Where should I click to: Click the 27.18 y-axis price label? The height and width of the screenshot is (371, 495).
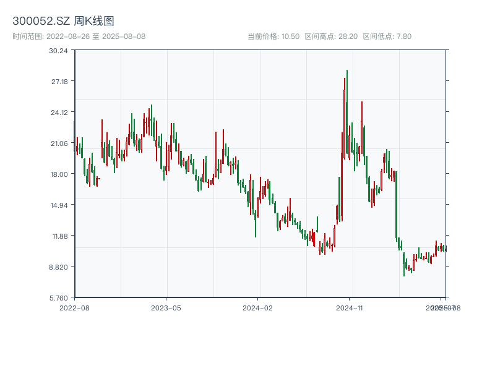coord(59,82)
